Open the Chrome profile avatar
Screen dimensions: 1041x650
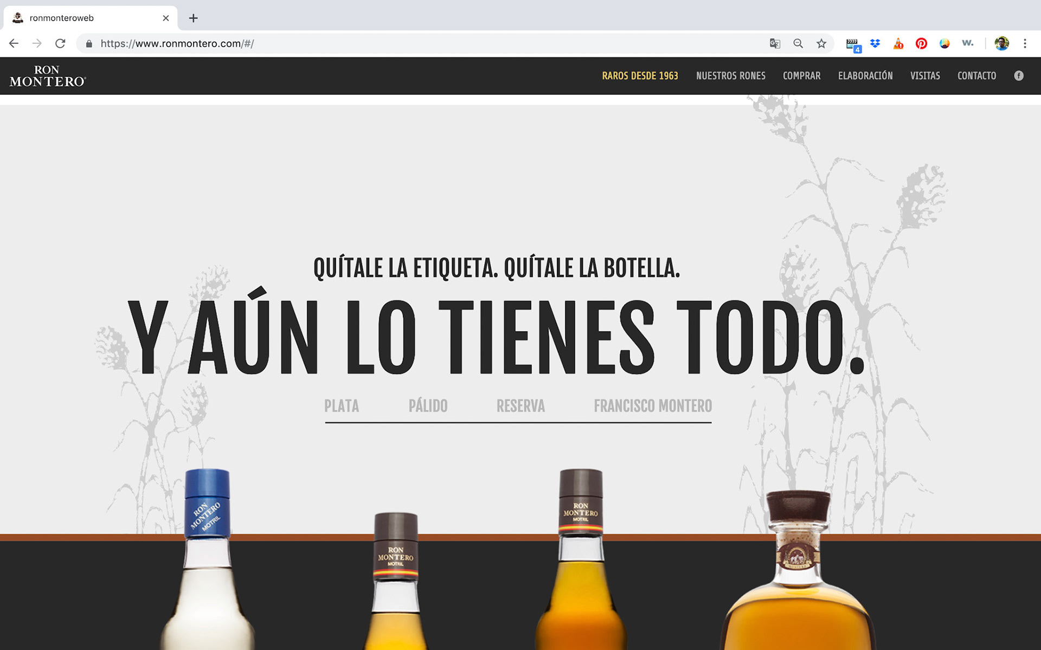coord(1001,43)
